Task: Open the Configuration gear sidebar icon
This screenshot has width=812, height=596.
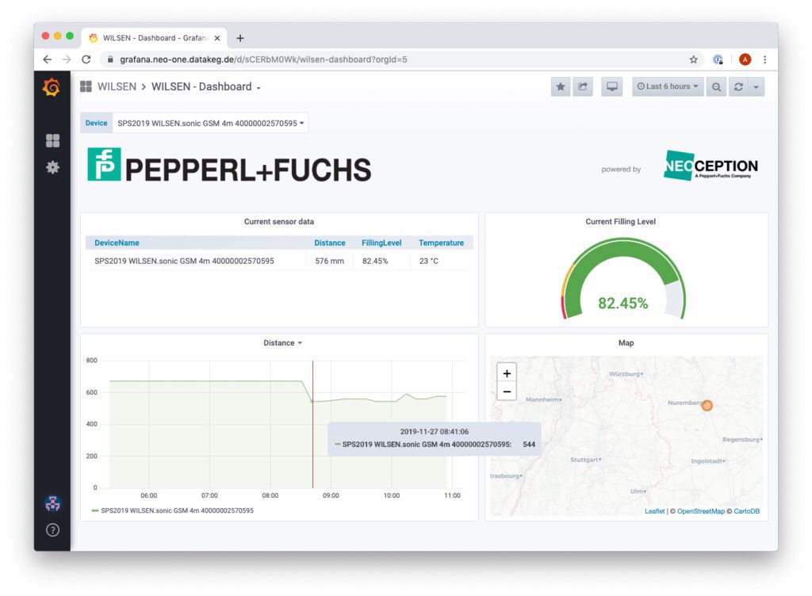Action: [52, 167]
